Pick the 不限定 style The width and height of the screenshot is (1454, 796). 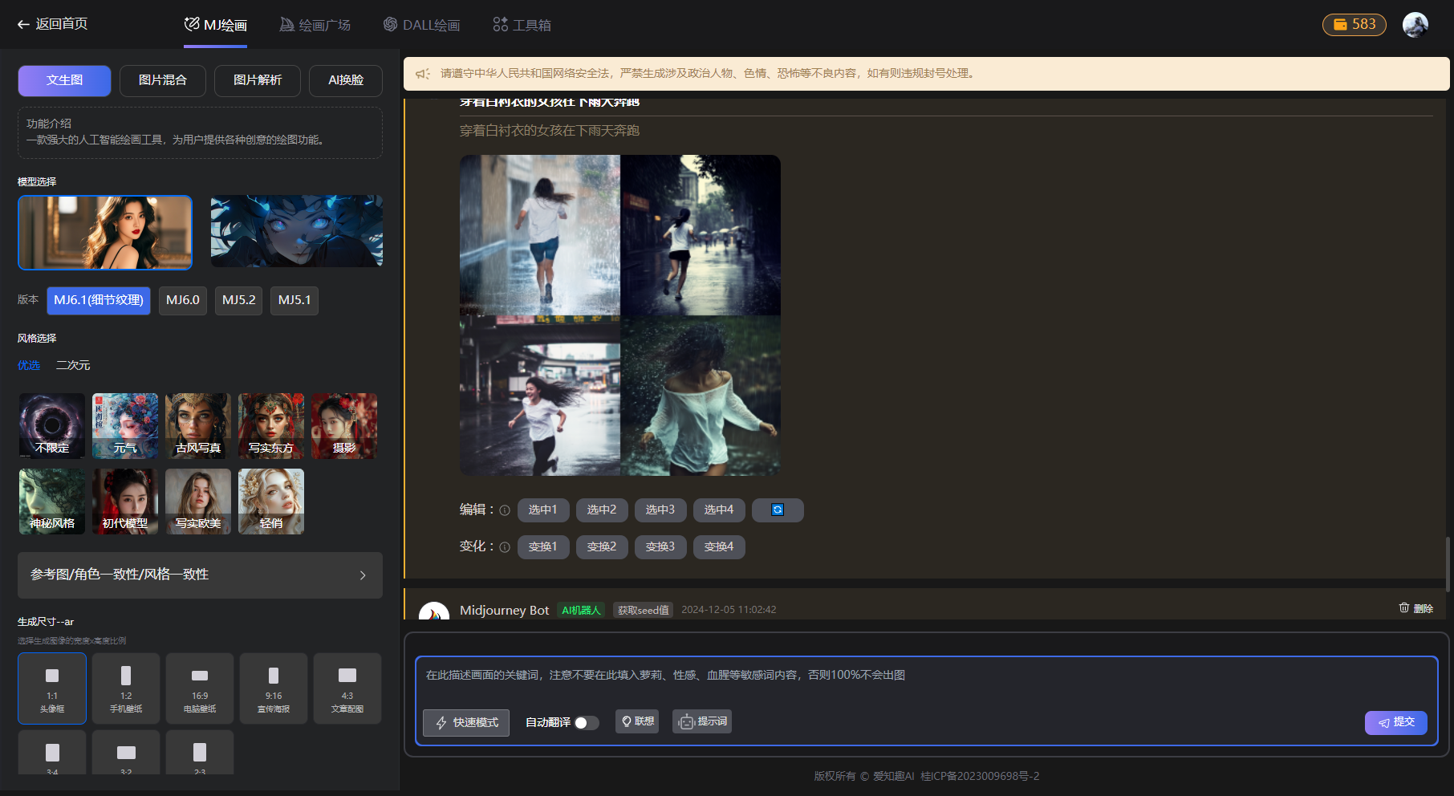click(x=52, y=426)
